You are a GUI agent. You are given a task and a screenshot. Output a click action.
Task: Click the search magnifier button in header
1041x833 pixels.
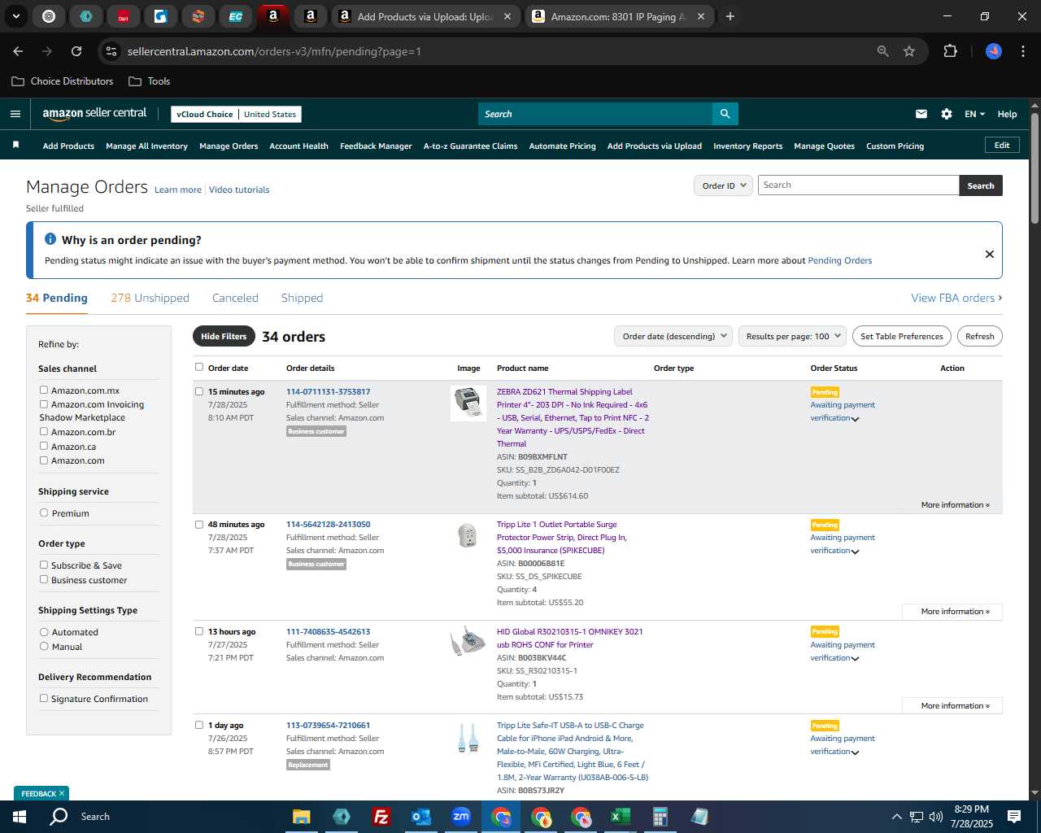click(x=725, y=114)
